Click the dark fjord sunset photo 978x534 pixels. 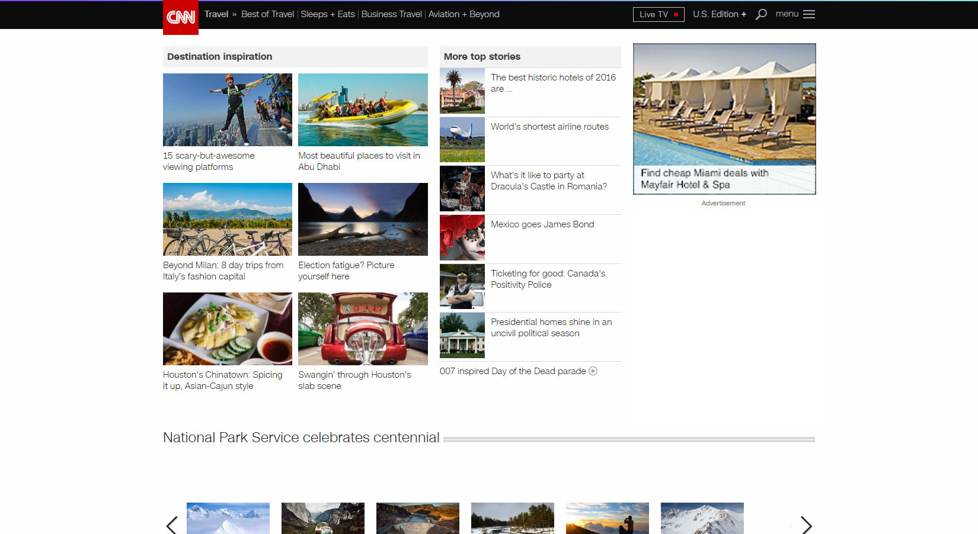tap(363, 219)
